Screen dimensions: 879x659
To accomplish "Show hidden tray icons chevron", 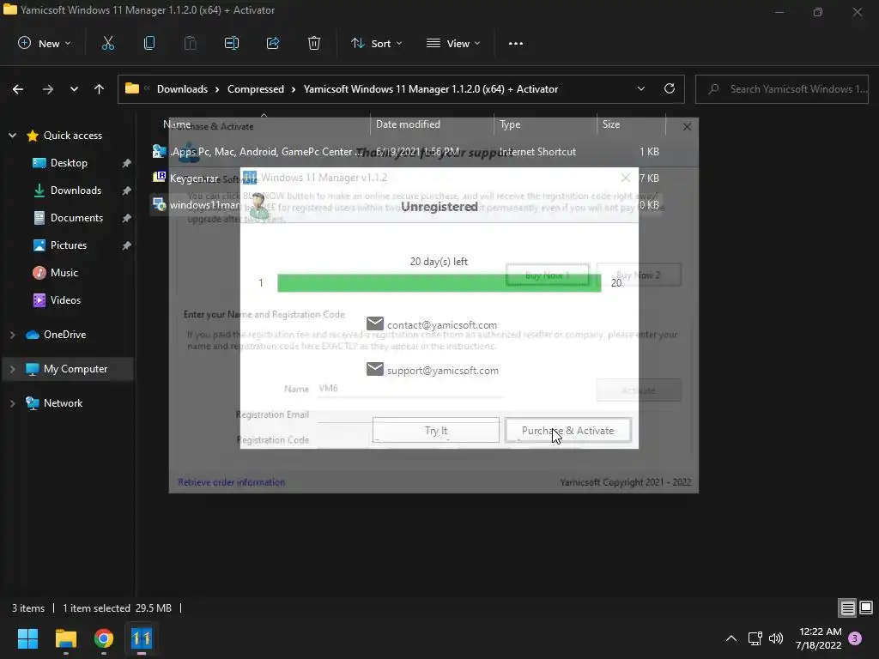I will pos(731,638).
